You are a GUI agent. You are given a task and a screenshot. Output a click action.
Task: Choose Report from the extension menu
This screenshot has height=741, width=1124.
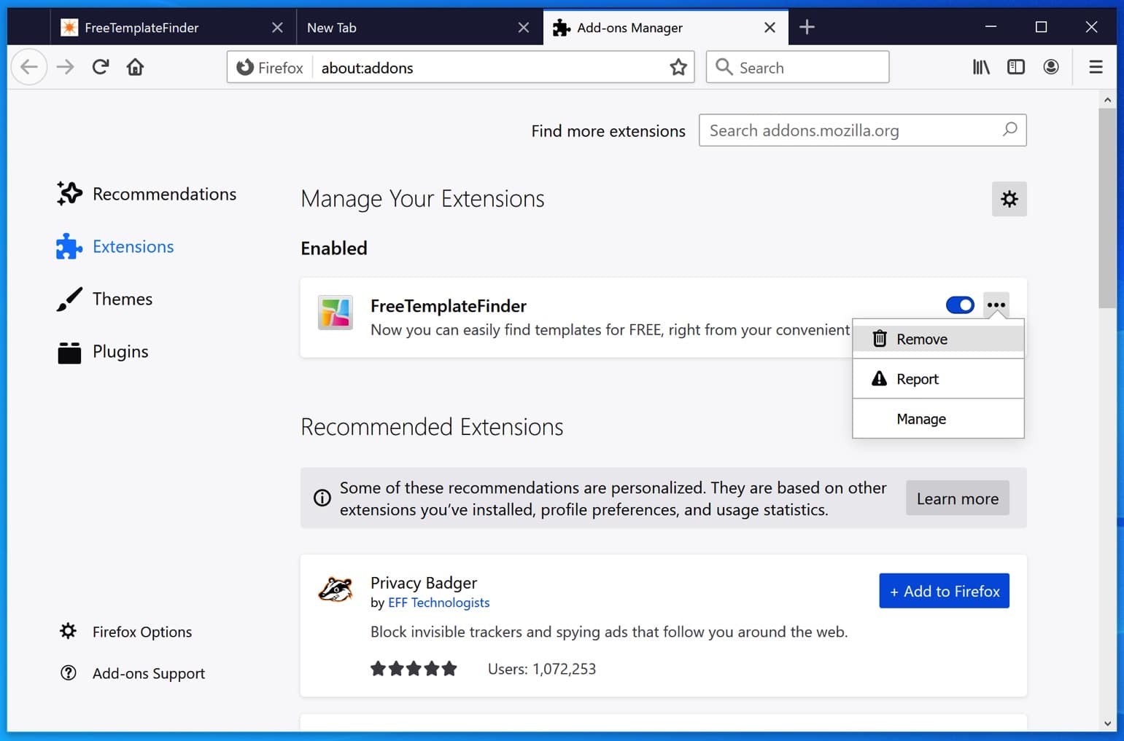tap(938, 379)
